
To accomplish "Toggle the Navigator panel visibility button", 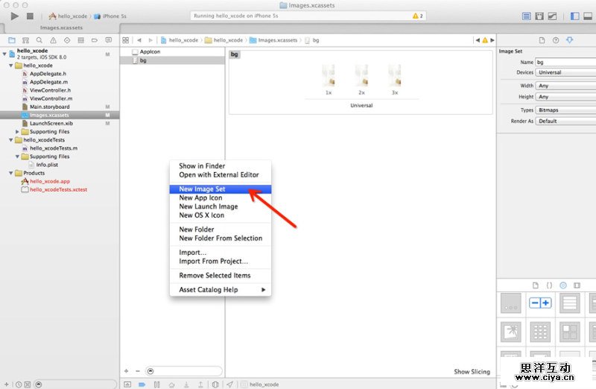I will 574,16.
